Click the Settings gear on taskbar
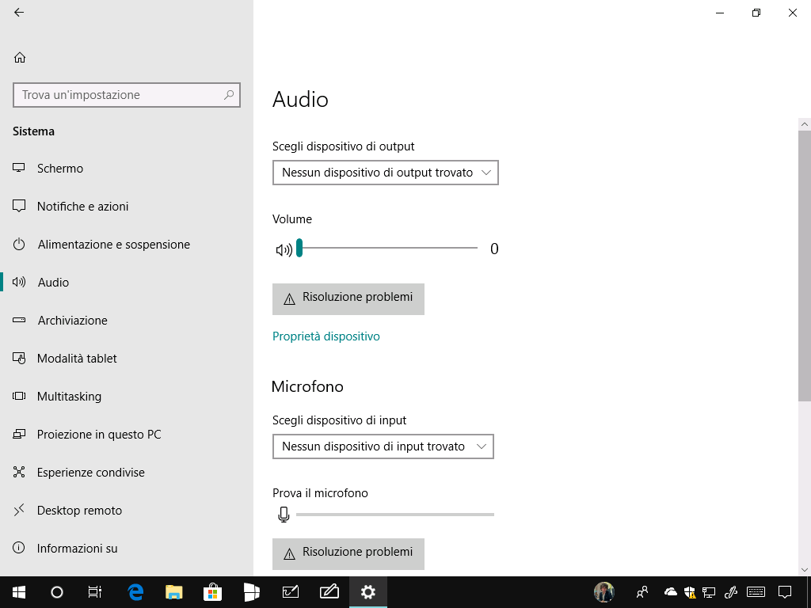The height and width of the screenshot is (608, 811). coord(367,592)
